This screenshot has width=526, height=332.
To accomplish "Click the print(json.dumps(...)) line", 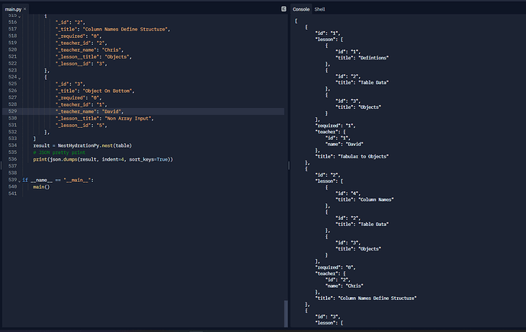I will coord(103,159).
